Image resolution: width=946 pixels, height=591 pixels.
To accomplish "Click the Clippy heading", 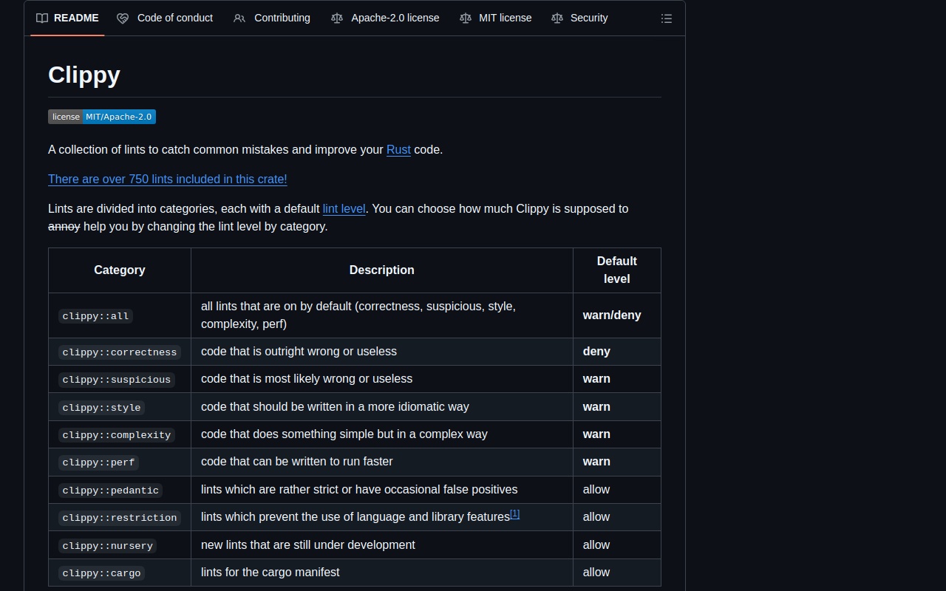I will 84,75.
